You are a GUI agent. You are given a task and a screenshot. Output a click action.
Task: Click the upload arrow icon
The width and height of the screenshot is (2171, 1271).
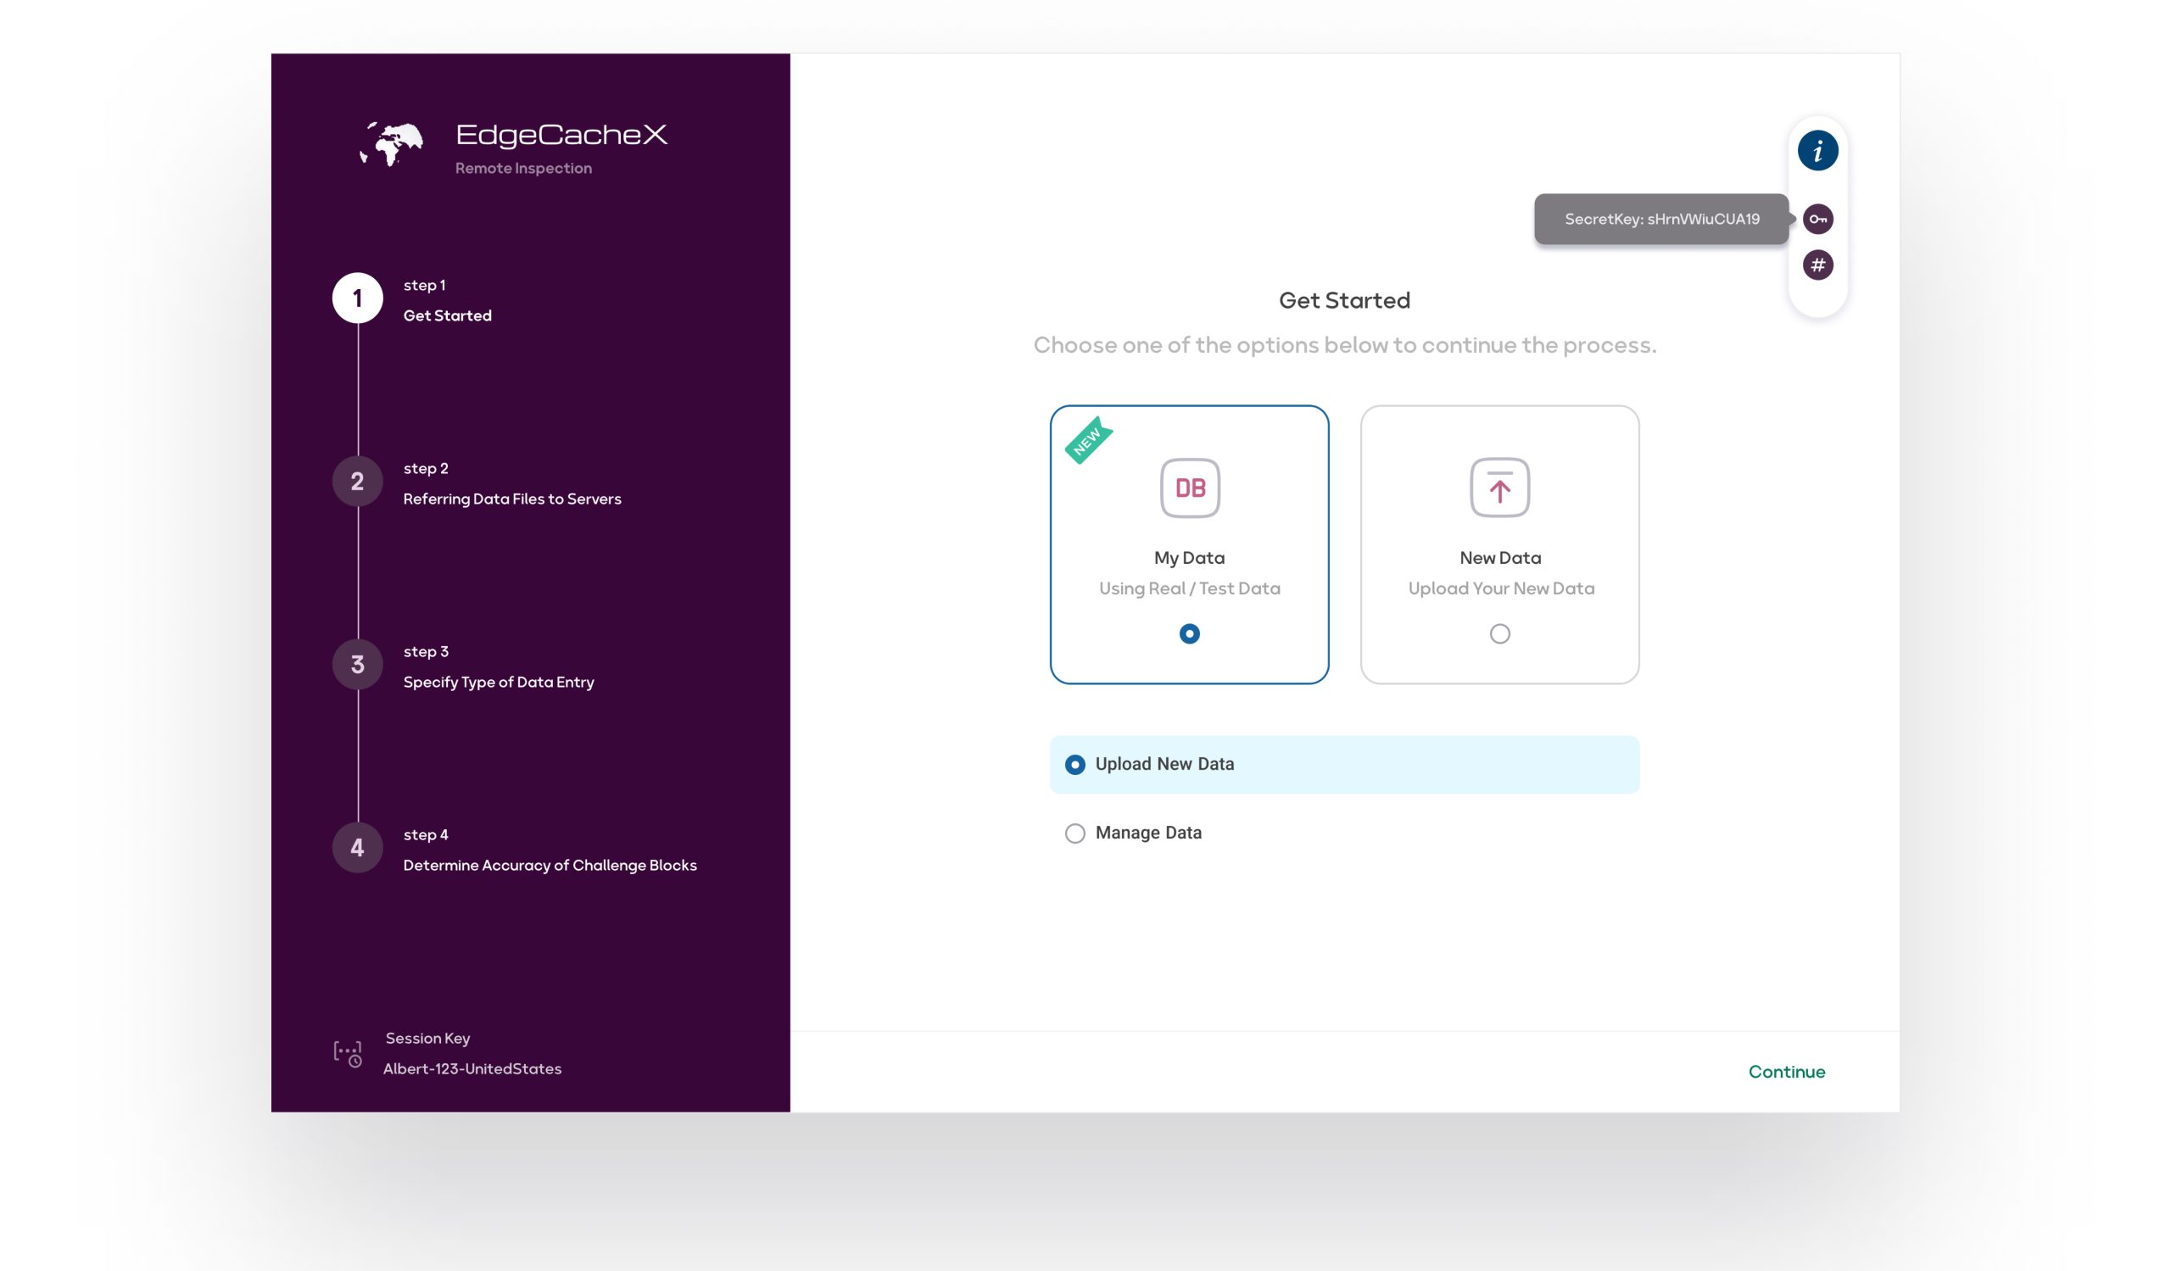[1499, 488]
